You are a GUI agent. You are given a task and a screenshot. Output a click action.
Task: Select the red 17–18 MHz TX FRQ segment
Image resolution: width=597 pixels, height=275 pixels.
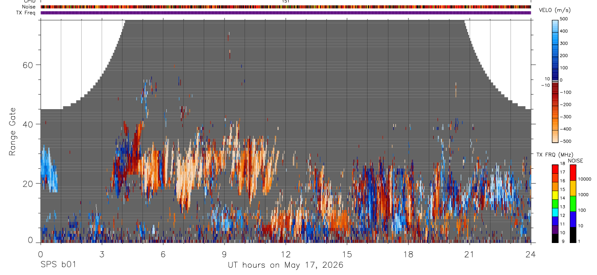click(555, 169)
